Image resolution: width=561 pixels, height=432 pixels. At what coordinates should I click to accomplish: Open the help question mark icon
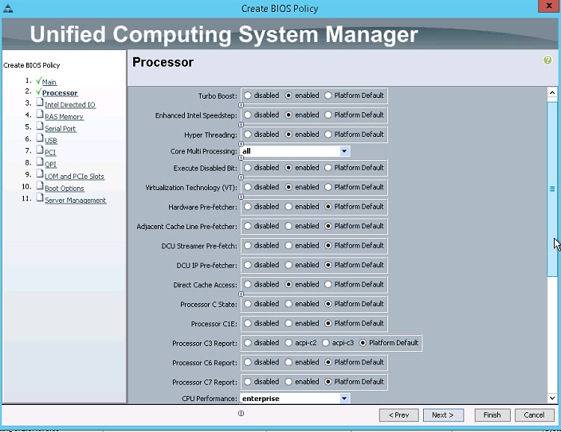(x=547, y=60)
